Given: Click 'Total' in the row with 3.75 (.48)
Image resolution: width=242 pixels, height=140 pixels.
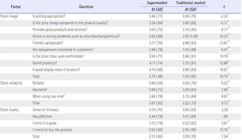Looking at the screenshot, I should tap(36, 76).
